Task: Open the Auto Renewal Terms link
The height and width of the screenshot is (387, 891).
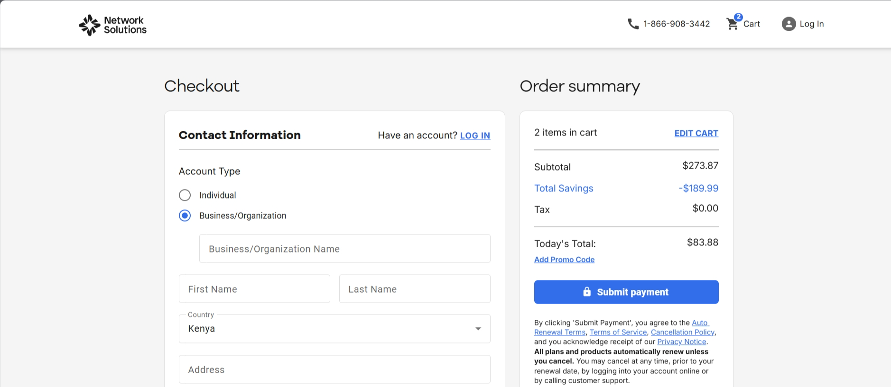Action: 560,333
